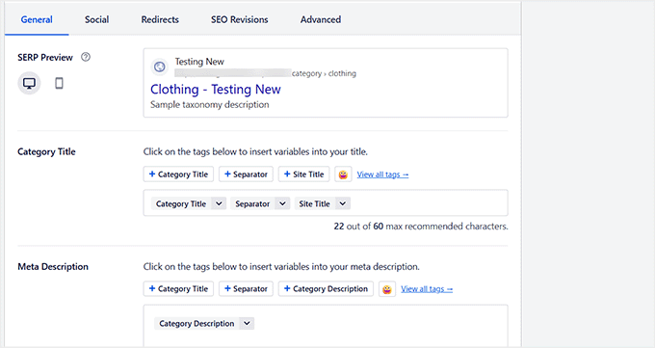Viewport: 655px width, 348px height.
Task: Switch to the General tab
Action: coord(37,19)
